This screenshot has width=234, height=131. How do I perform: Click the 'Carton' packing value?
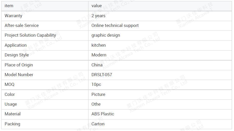(98, 124)
